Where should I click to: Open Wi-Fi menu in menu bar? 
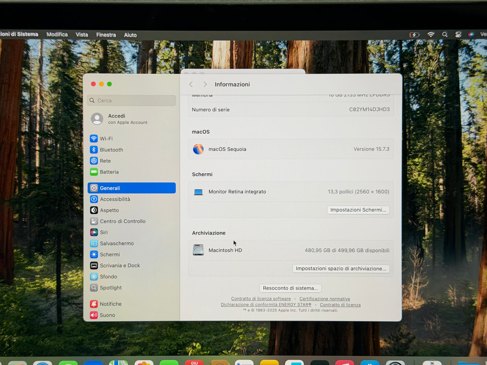click(431, 35)
